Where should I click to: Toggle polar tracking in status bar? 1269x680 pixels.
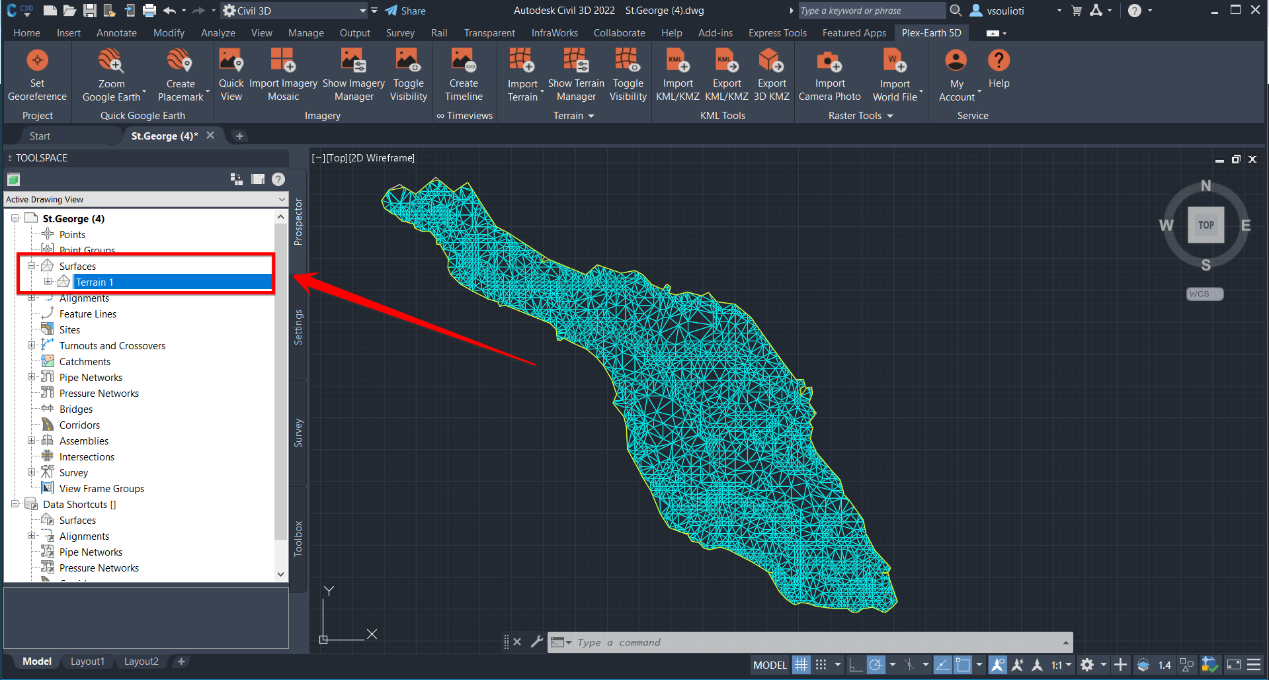click(876, 665)
